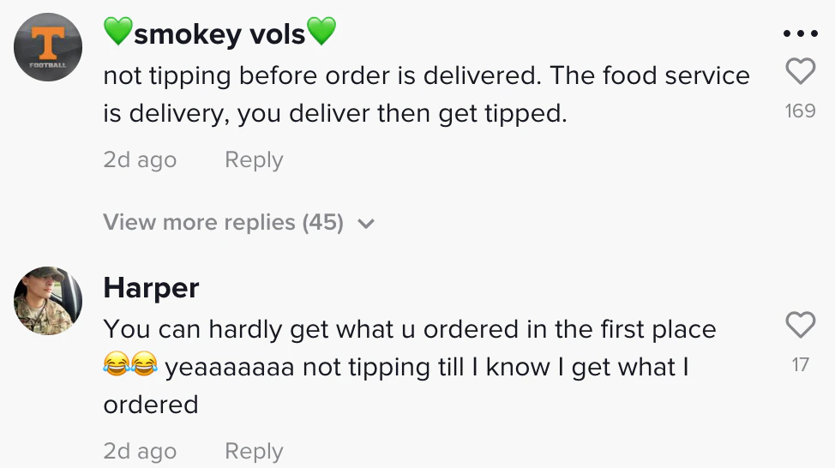Visit the smokey vols username profile
This screenshot has height=468, width=835.
point(219,34)
